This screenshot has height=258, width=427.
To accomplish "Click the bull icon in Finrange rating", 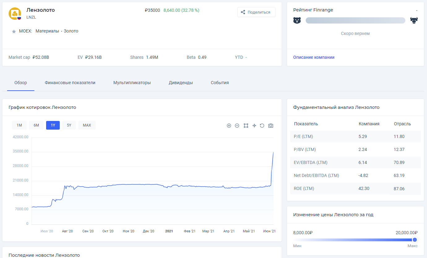I will click(x=414, y=20).
